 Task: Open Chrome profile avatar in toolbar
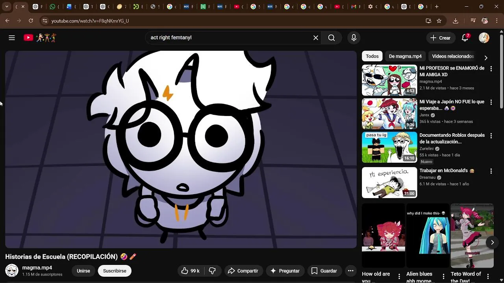coord(485,21)
